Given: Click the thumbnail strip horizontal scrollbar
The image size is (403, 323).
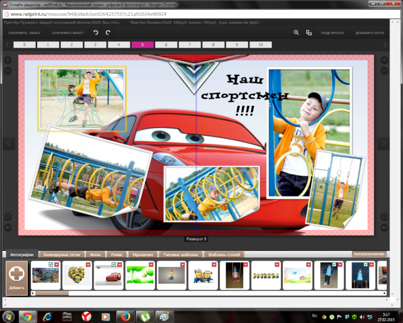Looking at the screenshot, I should point(52,294).
